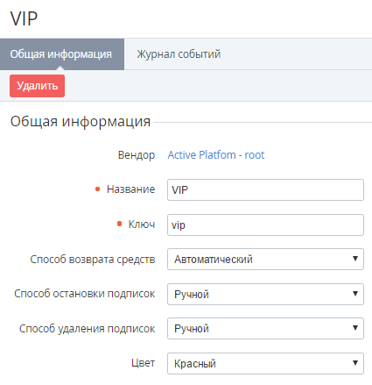Select the Общая информация tab

pos(62,54)
